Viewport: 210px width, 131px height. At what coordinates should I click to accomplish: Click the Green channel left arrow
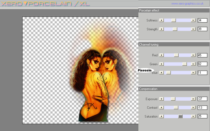click(x=161, y=64)
